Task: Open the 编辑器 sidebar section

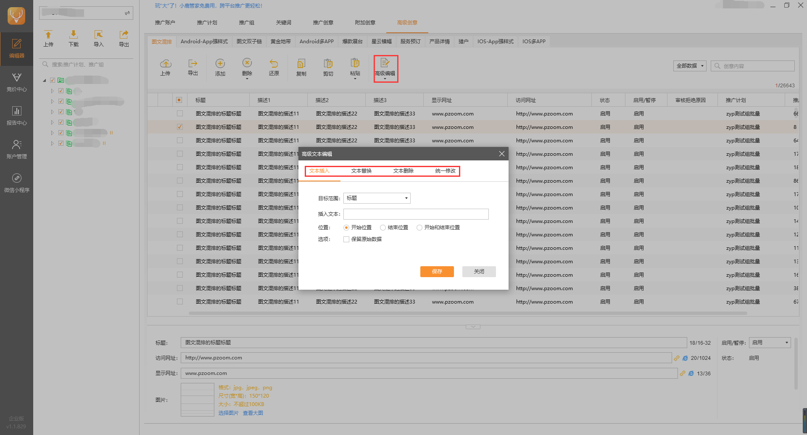Action: [16, 49]
